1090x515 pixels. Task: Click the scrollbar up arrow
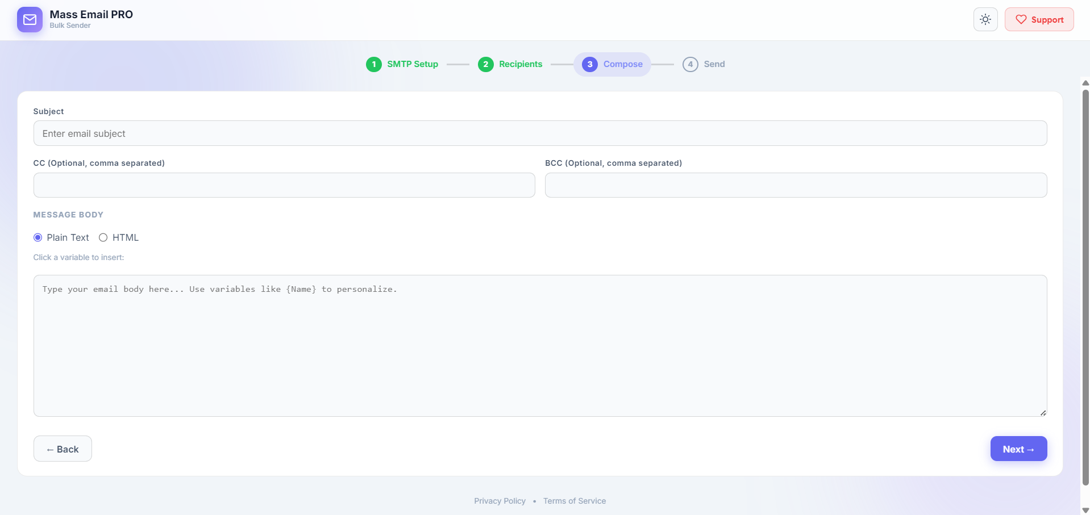[x=1085, y=83]
